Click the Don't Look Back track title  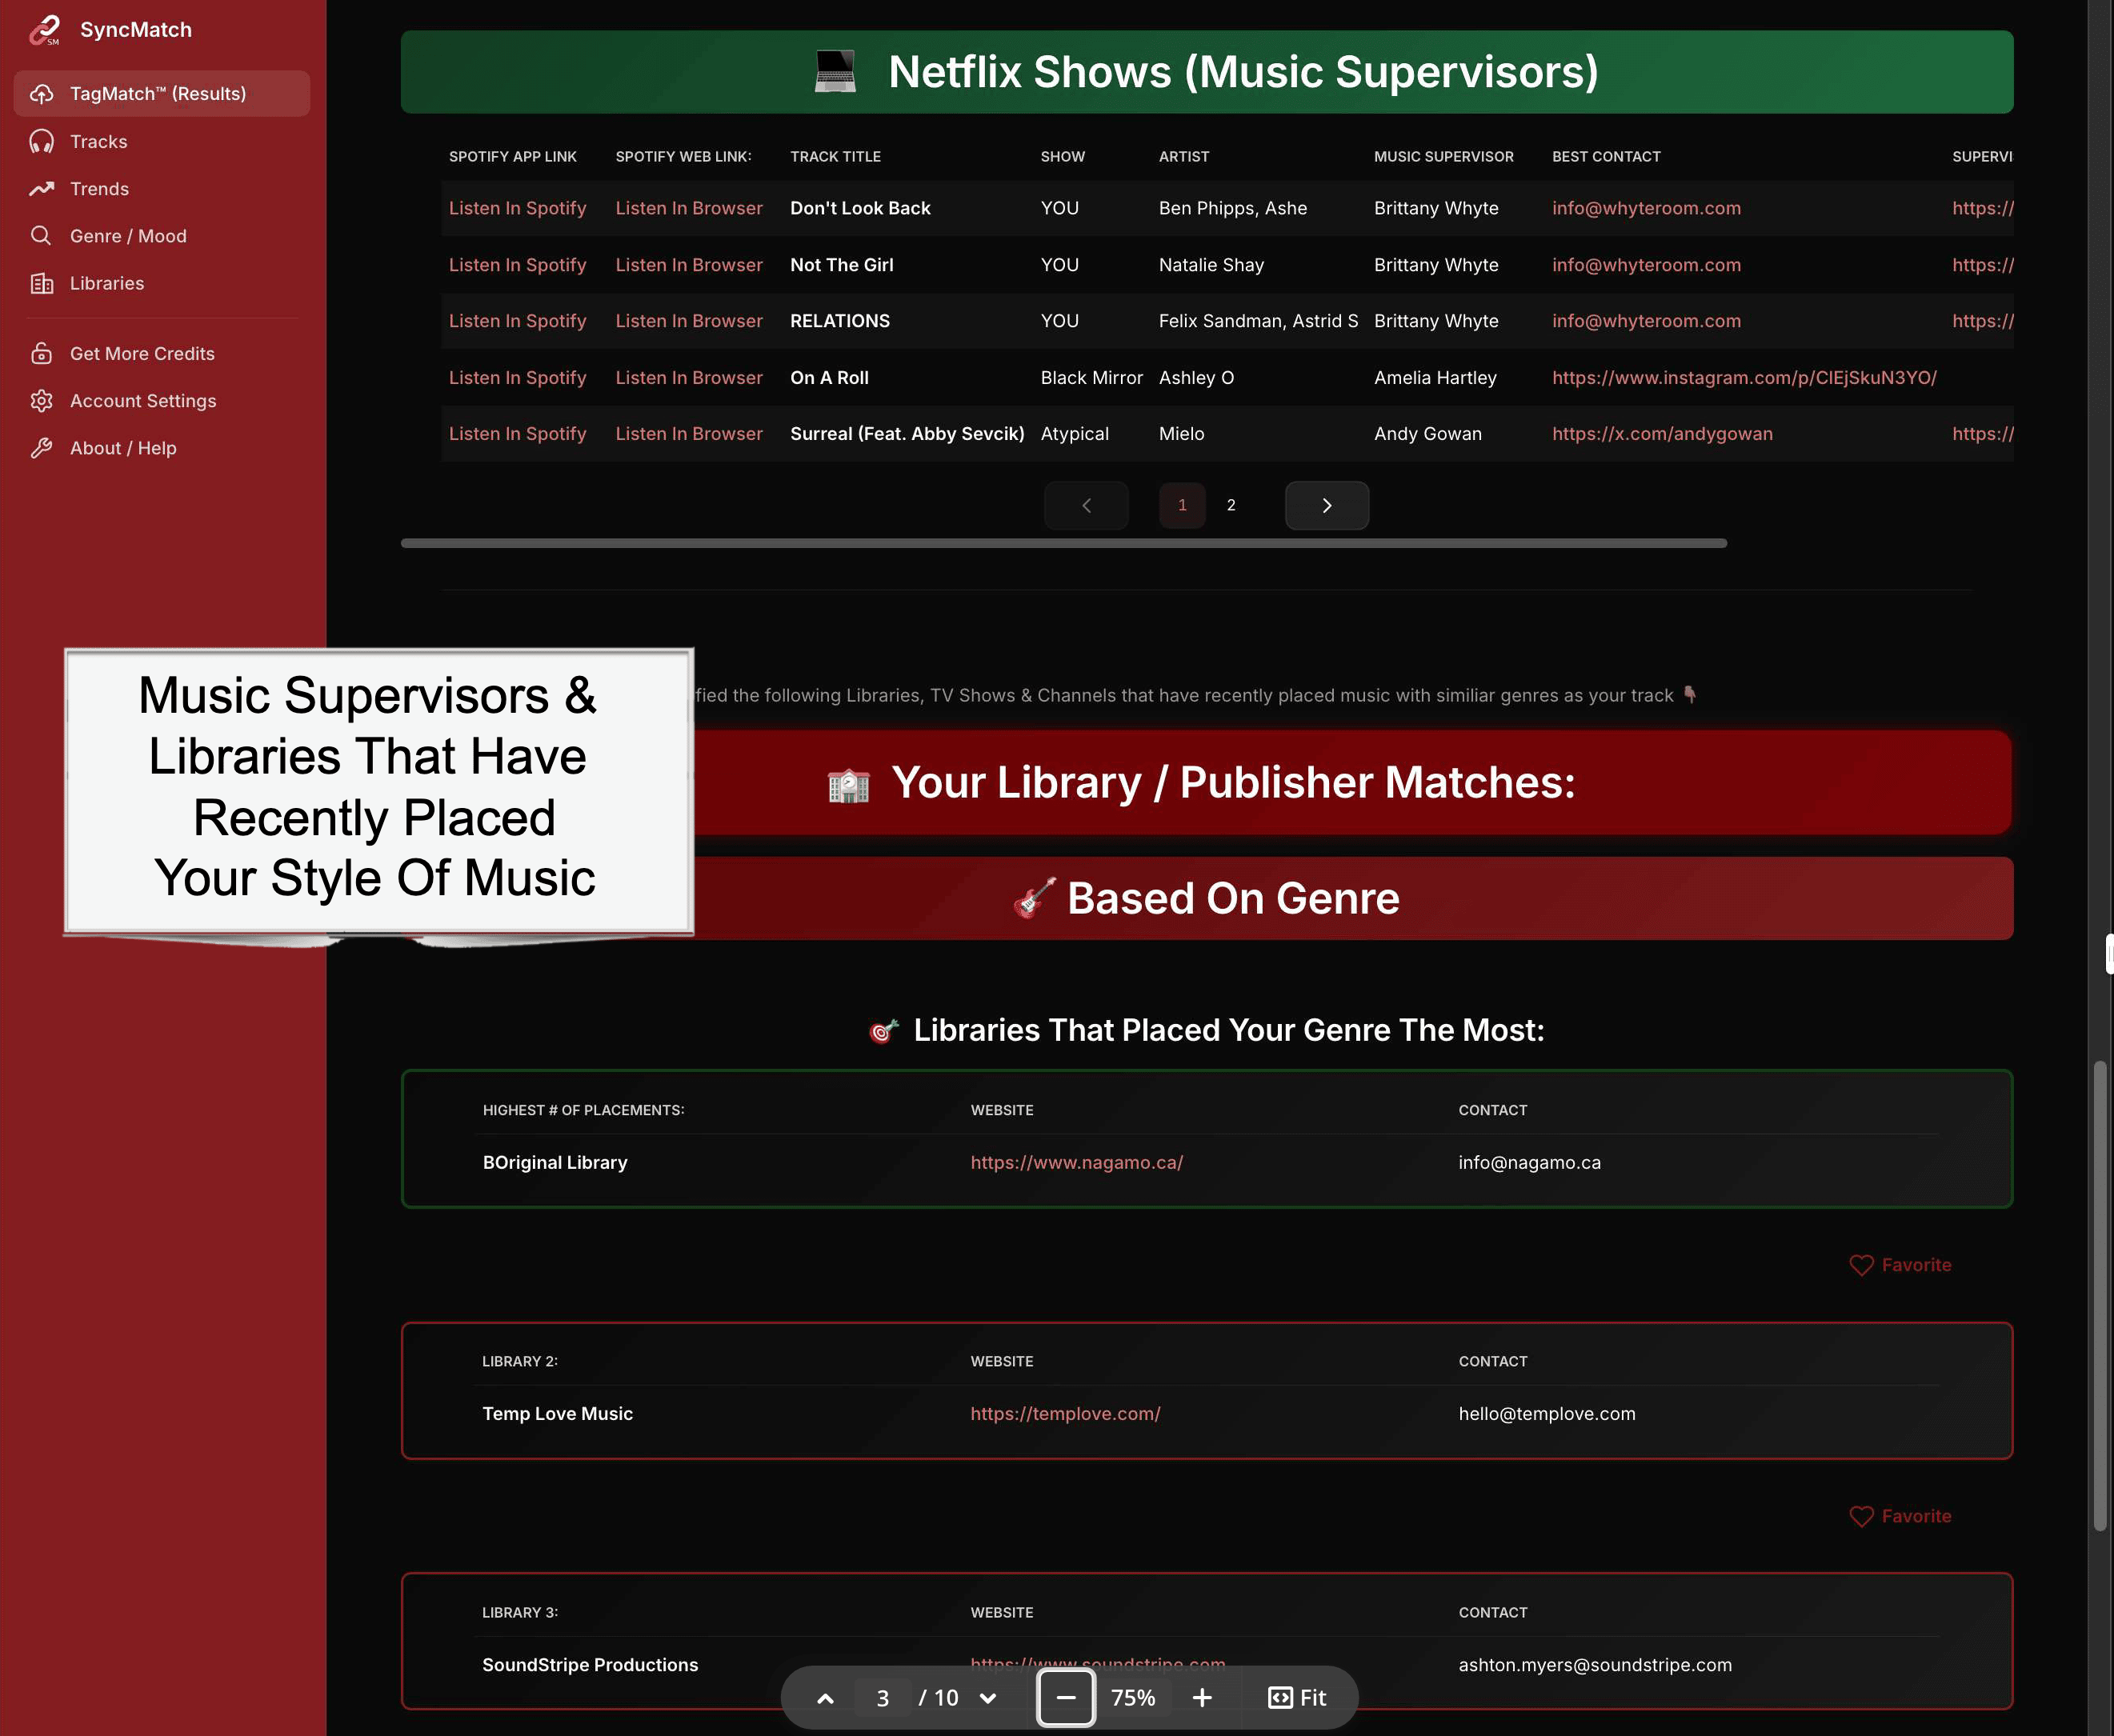860,208
